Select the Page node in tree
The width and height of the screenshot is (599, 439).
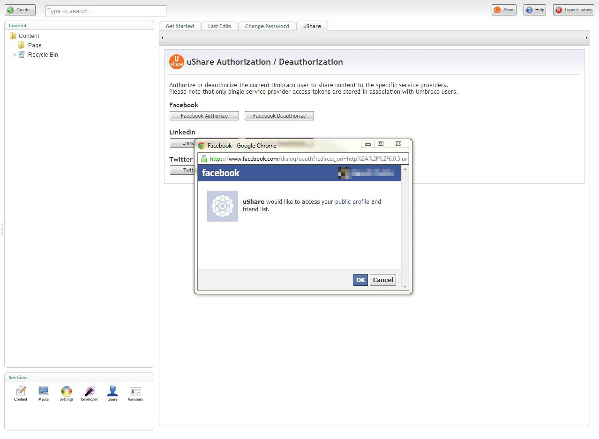pyautogui.click(x=35, y=45)
